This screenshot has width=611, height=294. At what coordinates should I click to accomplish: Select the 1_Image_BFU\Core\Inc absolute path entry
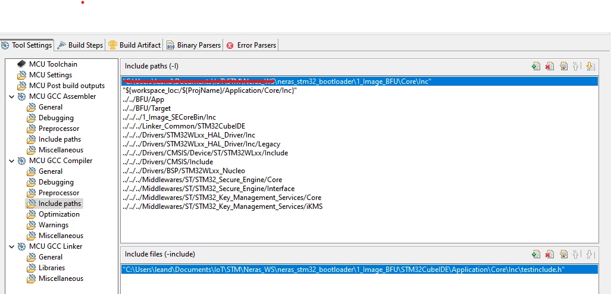(359, 82)
